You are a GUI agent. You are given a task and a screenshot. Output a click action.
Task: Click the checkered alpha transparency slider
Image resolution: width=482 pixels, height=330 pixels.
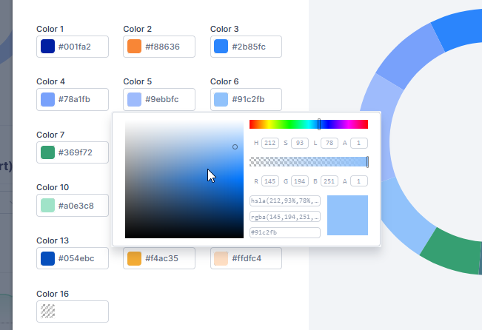(308, 162)
